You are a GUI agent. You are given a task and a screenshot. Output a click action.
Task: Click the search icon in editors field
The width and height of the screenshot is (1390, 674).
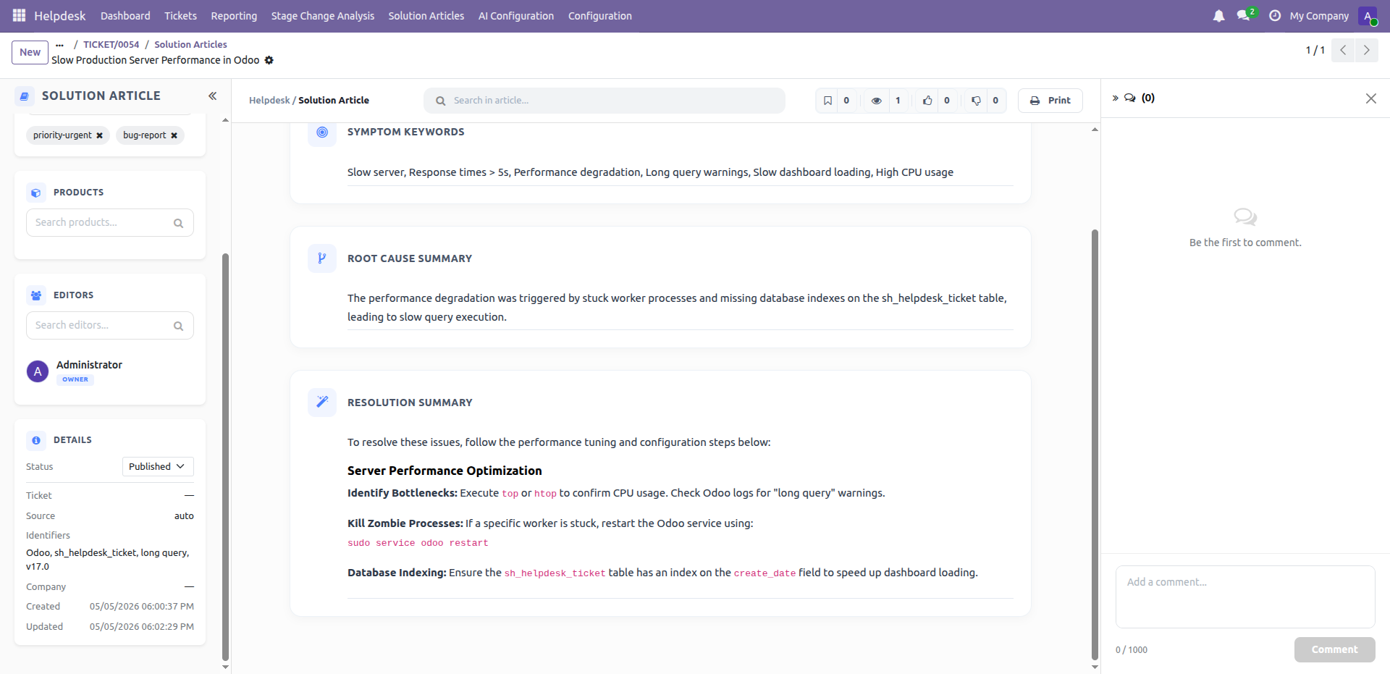click(178, 326)
